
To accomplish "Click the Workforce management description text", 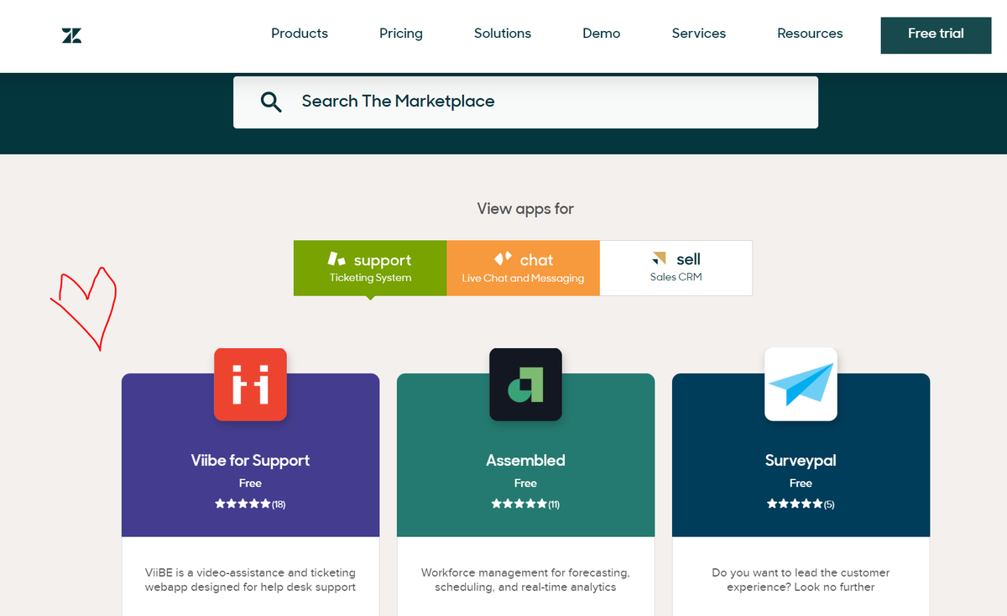I will click(525, 580).
